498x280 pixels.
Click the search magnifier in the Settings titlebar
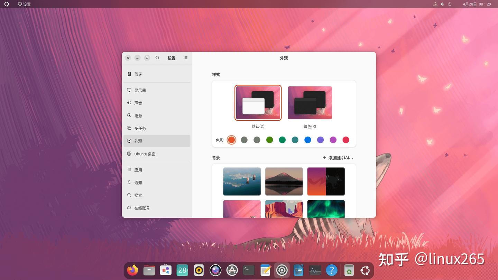(x=157, y=58)
